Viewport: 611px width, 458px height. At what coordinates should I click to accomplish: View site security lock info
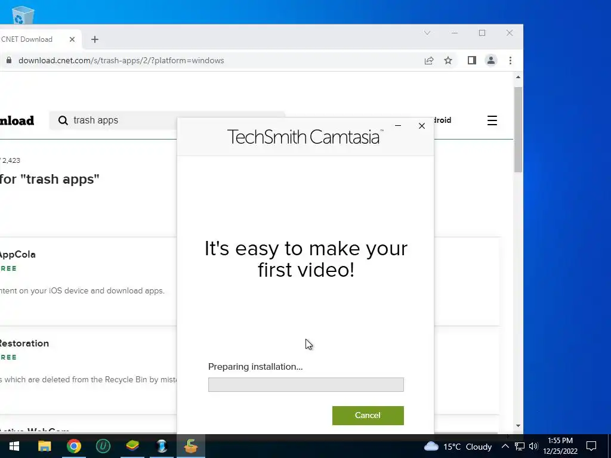pos(8,60)
